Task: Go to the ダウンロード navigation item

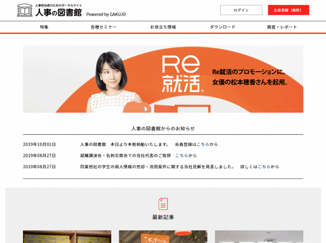Action: pos(223,27)
